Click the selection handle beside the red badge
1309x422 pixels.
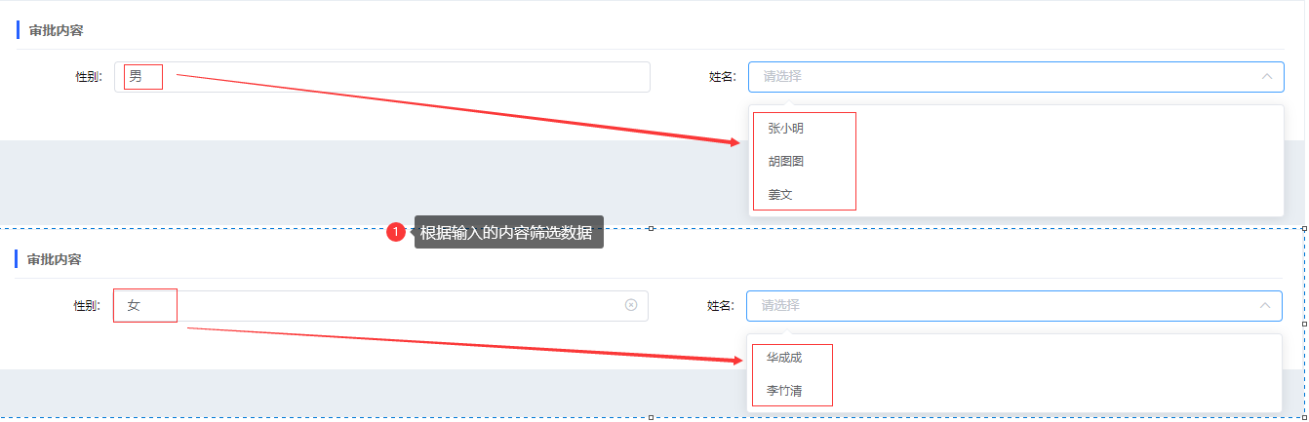(x=651, y=228)
